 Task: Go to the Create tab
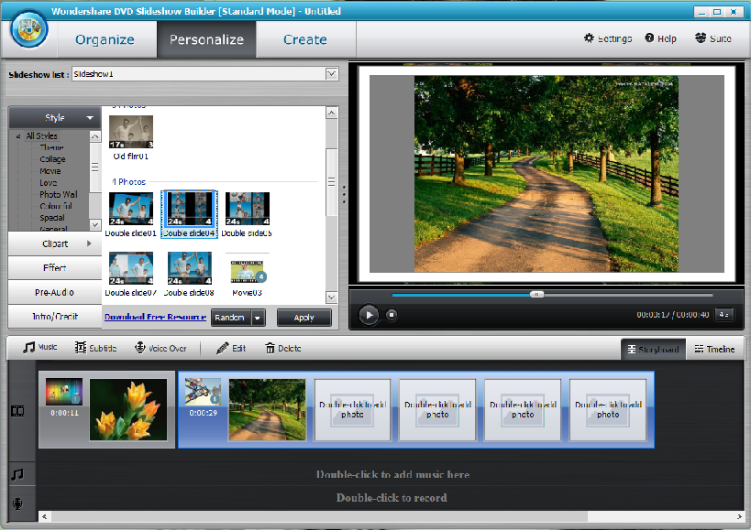pos(305,39)
